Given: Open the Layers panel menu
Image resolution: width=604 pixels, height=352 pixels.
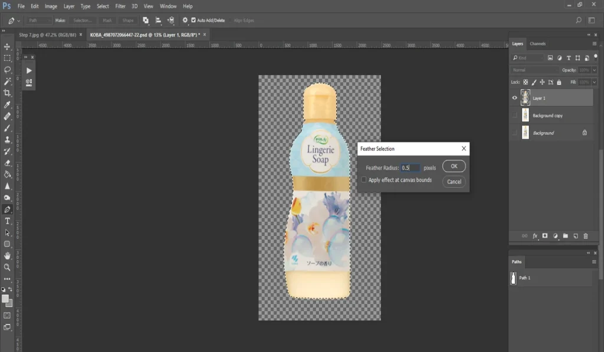Looking at the screenshot, I should click(595, 44).
